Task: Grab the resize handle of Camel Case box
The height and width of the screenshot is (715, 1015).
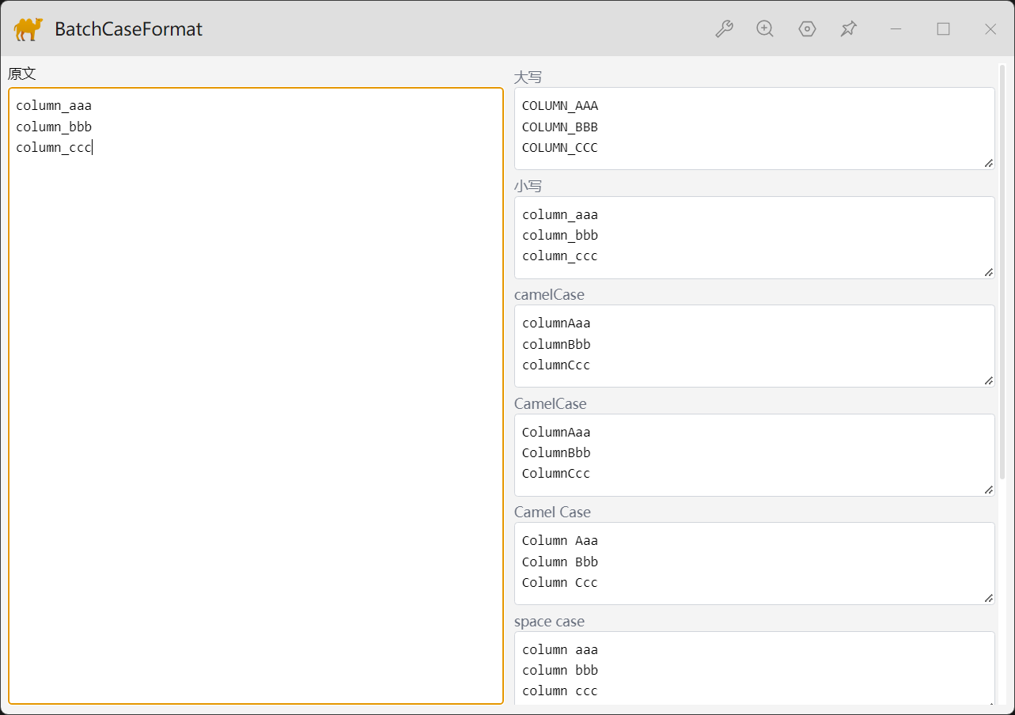Action: (988, 598)
